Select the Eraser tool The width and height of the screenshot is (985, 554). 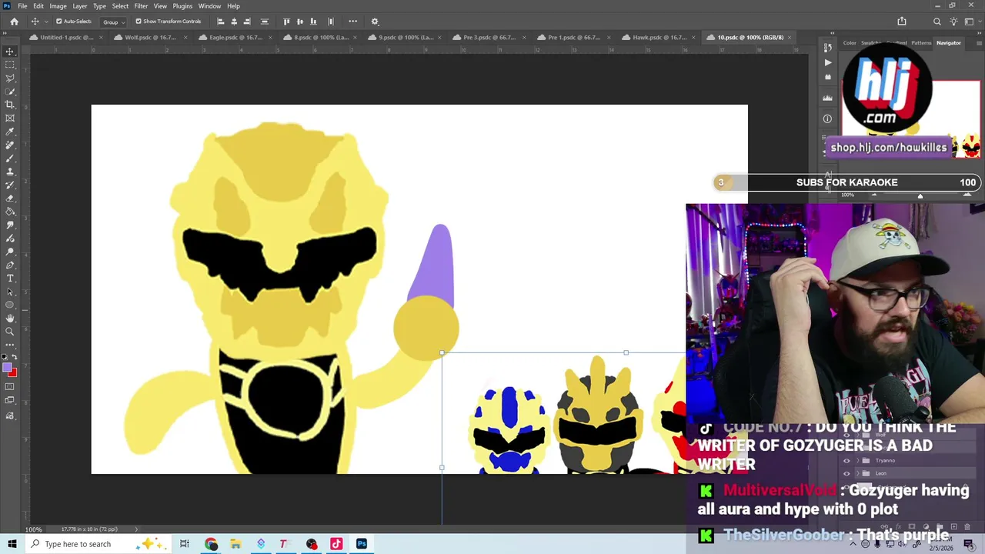click(x=10, y=198)
